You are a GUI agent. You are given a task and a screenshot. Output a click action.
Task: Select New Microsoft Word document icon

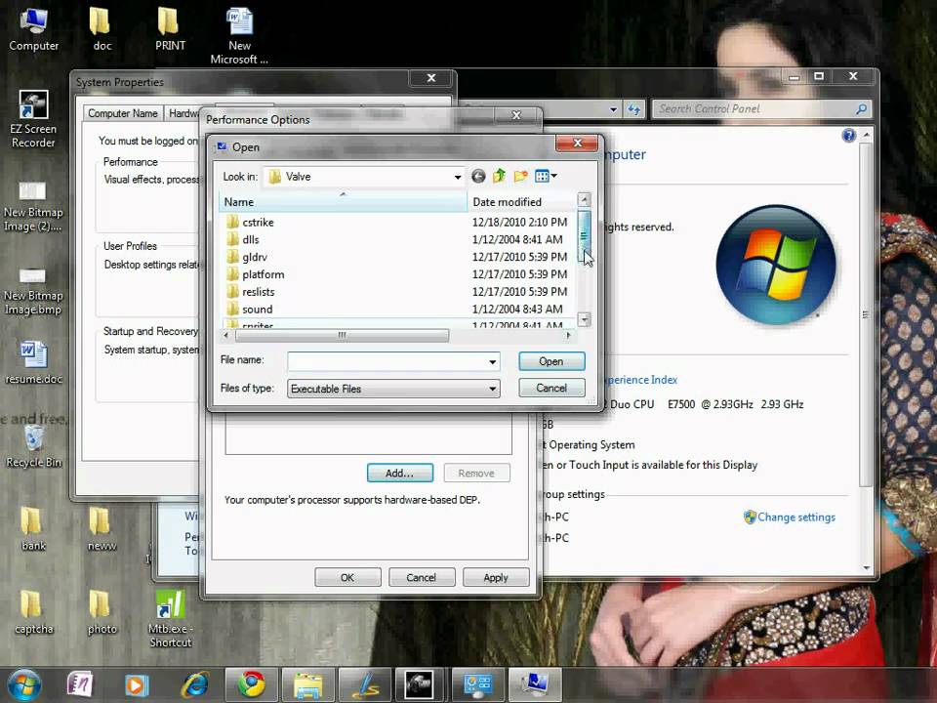click(239, 36)
